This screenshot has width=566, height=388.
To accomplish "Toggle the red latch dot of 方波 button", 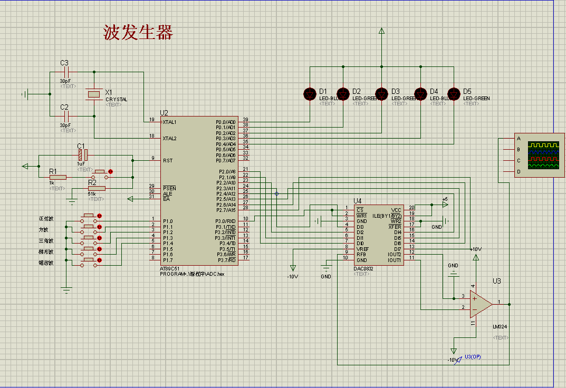I will tap(99, 227).
